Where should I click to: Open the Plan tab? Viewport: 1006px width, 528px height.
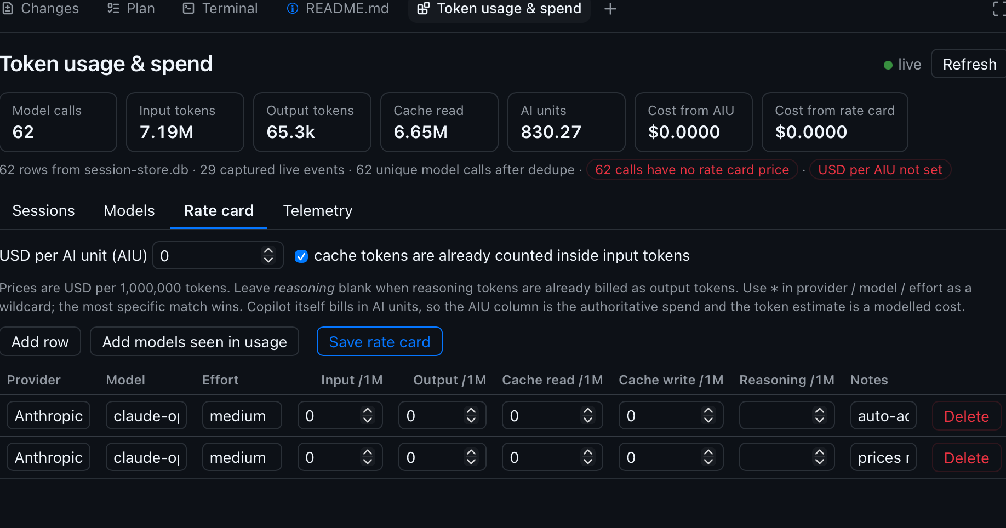pyautogui.click(x=131, y=9)
